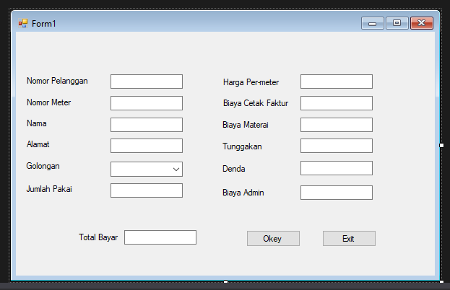Screen dimensions: 450x290
Task: Select the Nomor Pelanggan label
Action: [57, 81]
